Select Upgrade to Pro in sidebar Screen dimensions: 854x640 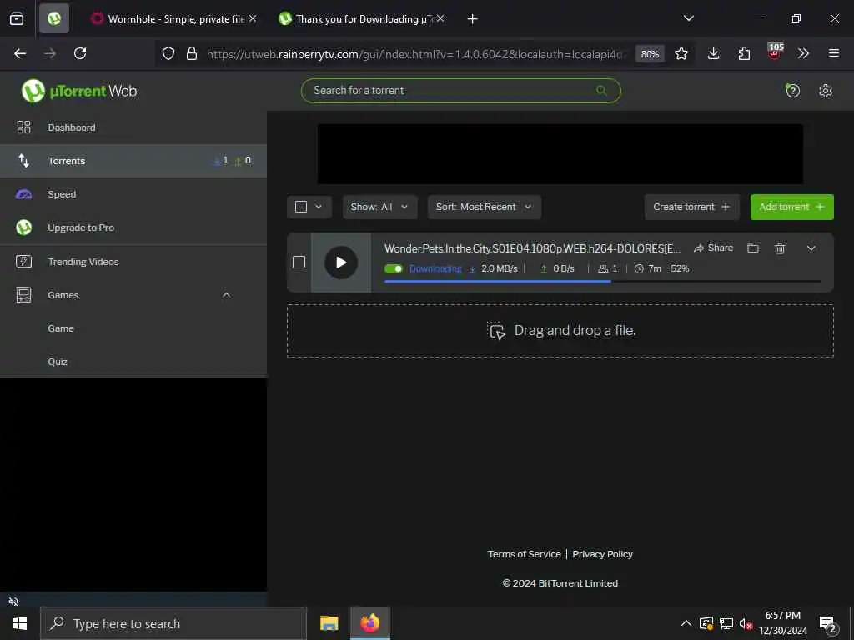pos(133,227)
